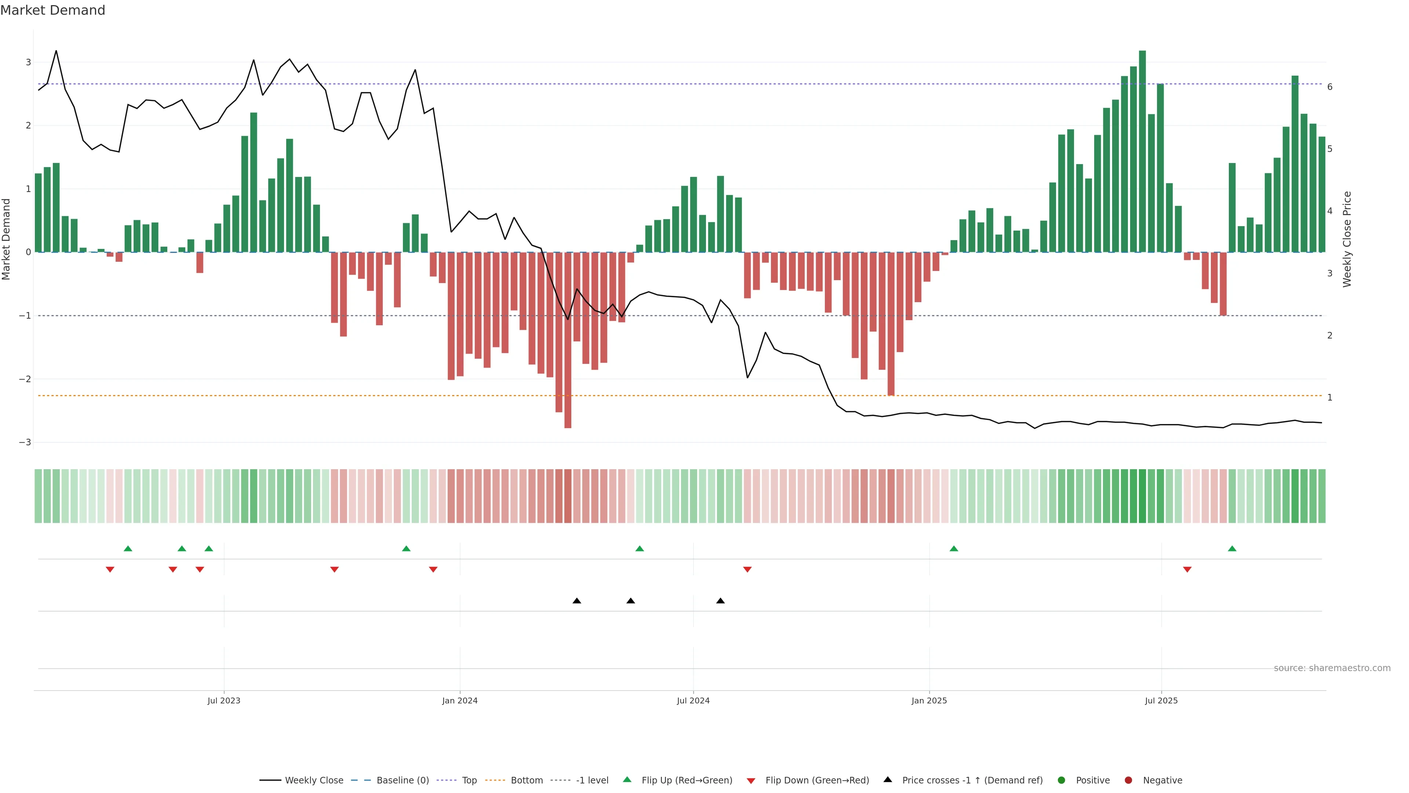Toggle the Baseline (0) legend entry
The width and height of the screenshot is (1409, 793).
(403, 781)
